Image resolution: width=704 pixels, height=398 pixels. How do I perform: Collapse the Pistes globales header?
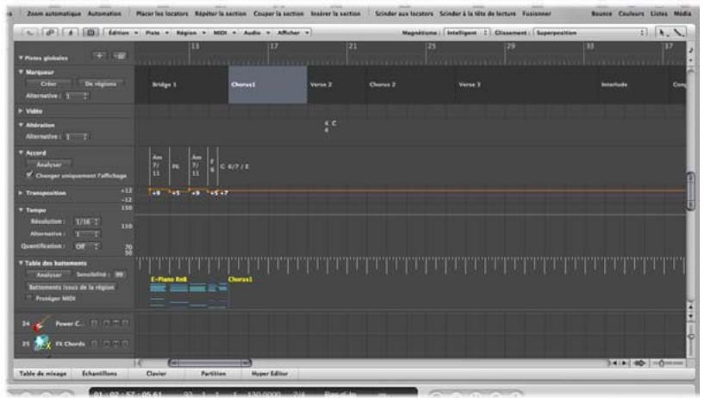point(21,58)
